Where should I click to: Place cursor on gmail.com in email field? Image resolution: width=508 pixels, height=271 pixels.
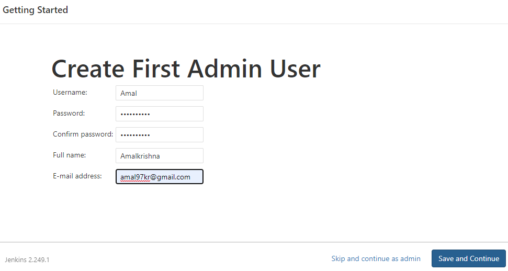[x=174, y=177]
